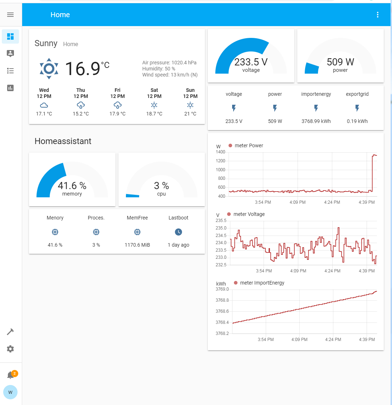The height and width of the screenshot is (405, 392).
Task: Expand the sidebar with the hamburger menu
Action: pyautogui.click(x=10, y=15)
